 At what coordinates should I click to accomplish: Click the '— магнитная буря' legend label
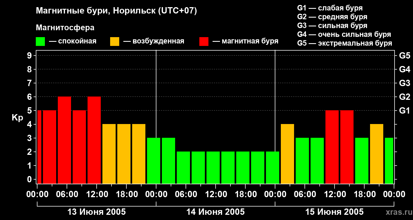245,41
